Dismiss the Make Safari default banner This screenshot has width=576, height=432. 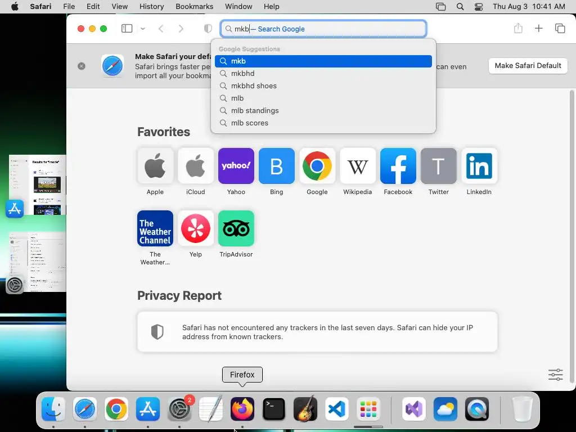point(82,66)
